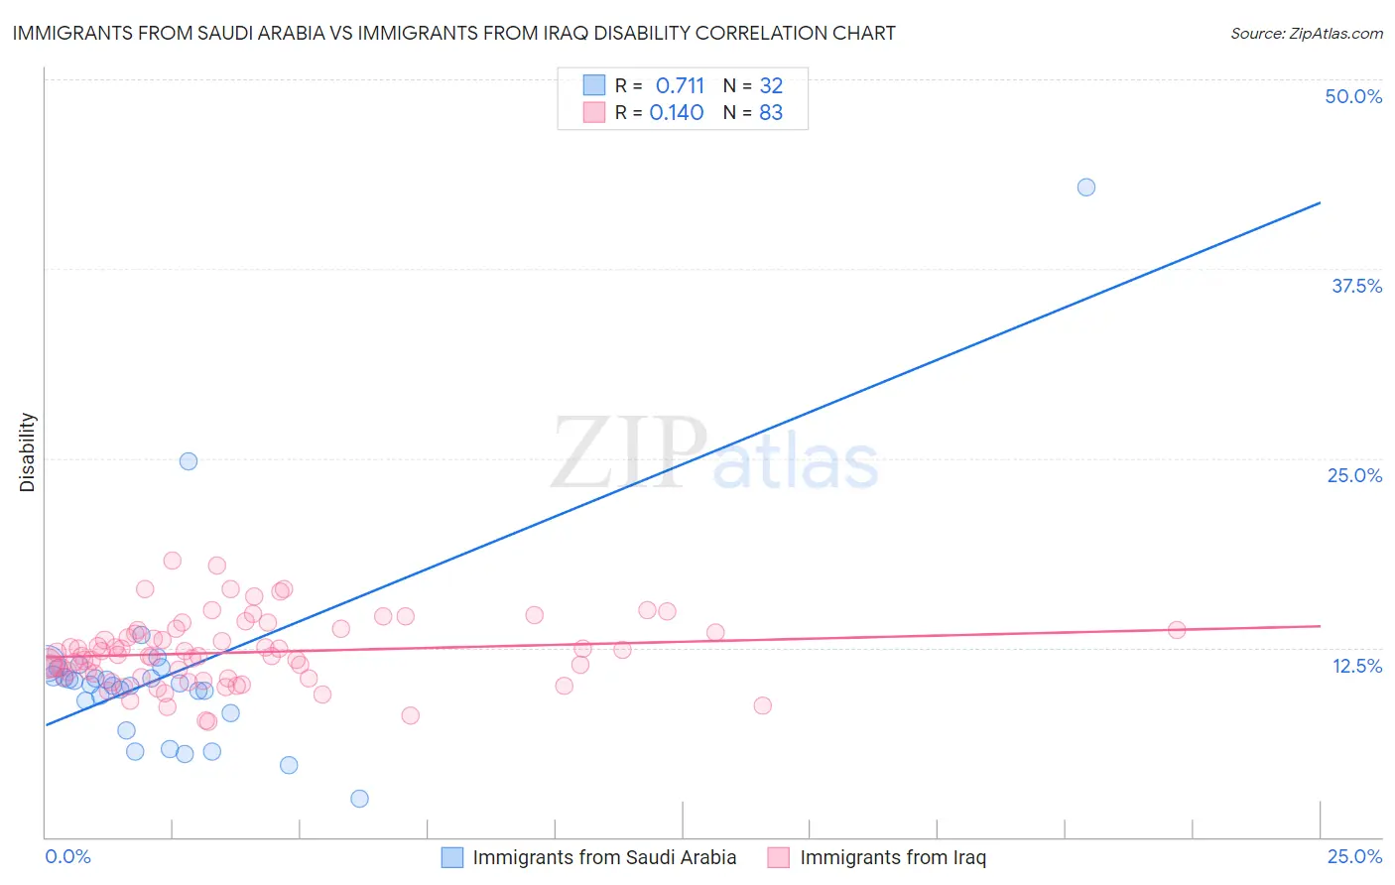1395x885 pixels.
Task: Click the 37.5% y-axis label
Action: pos(1356,286)
